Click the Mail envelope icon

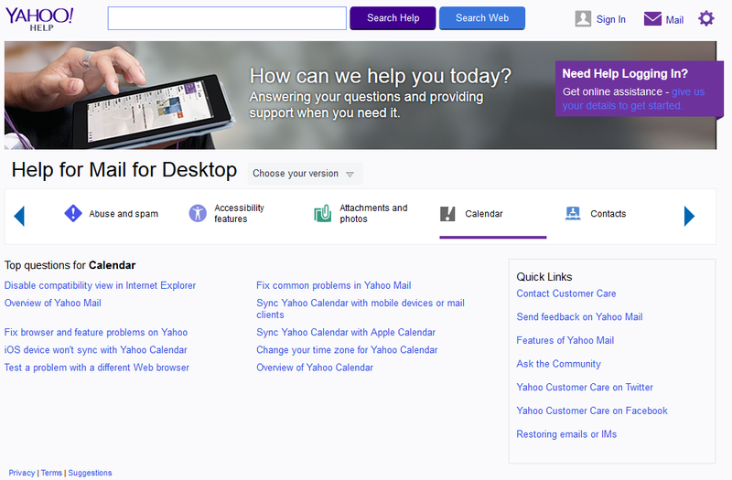click(652, 18)
